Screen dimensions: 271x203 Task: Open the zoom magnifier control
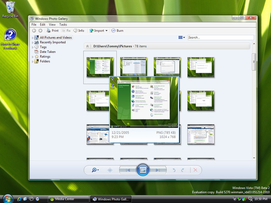(x=95, y=170)
